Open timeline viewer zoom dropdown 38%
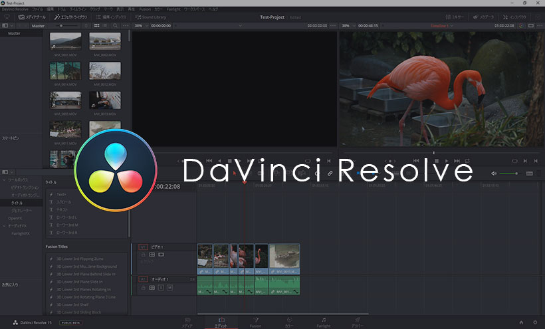 tap(348, 26)
